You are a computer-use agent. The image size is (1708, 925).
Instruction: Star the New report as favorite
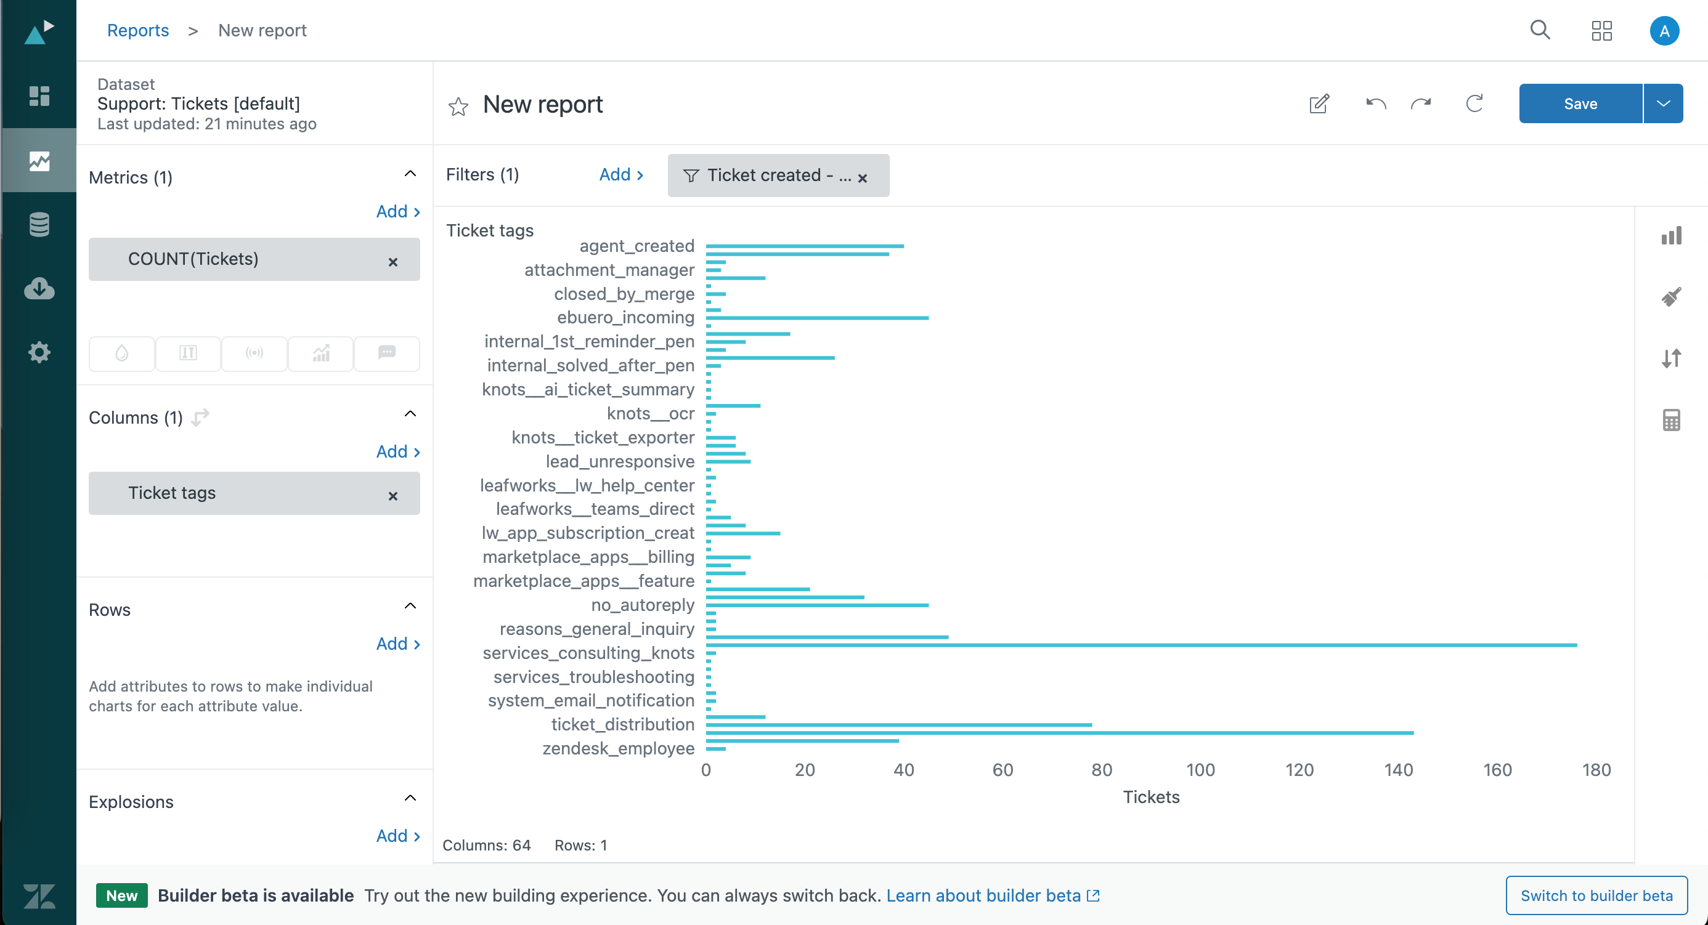[x=458, y=106]
